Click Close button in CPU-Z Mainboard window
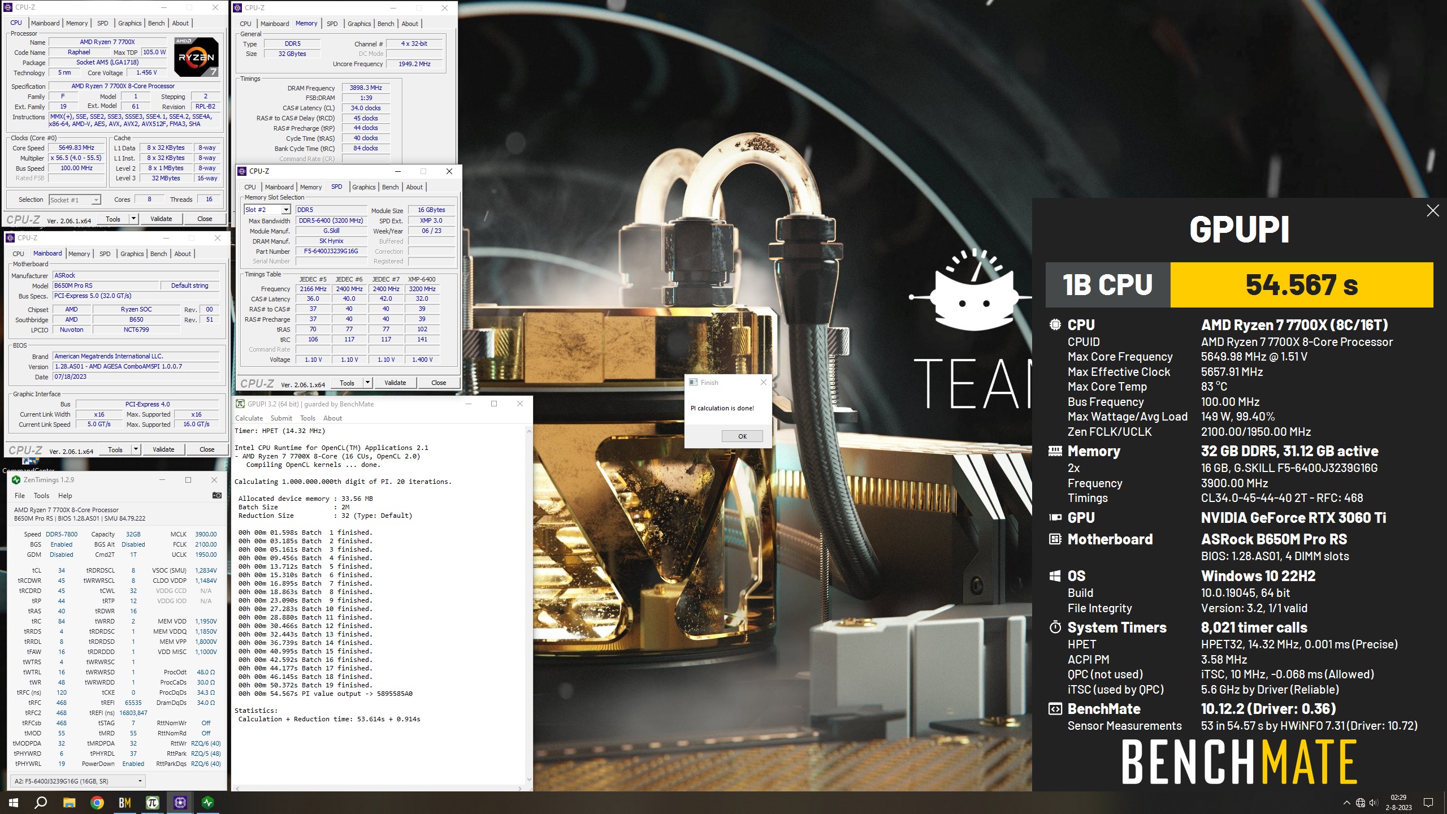Viewport: 1447px width, 814px height. point(207,449)
